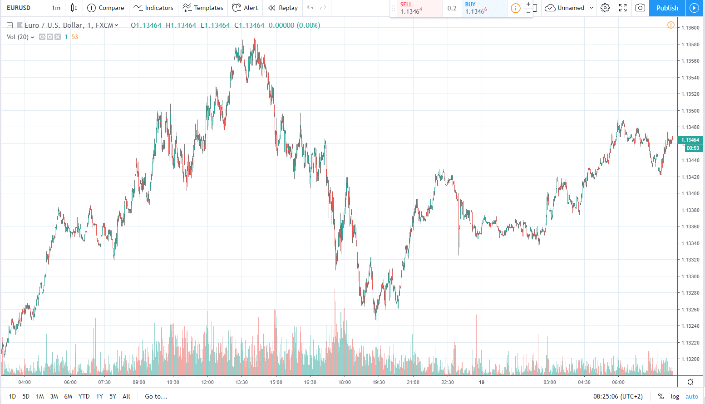
Task: Click the orange info icon in trade panel
Action: pos(516,8)
